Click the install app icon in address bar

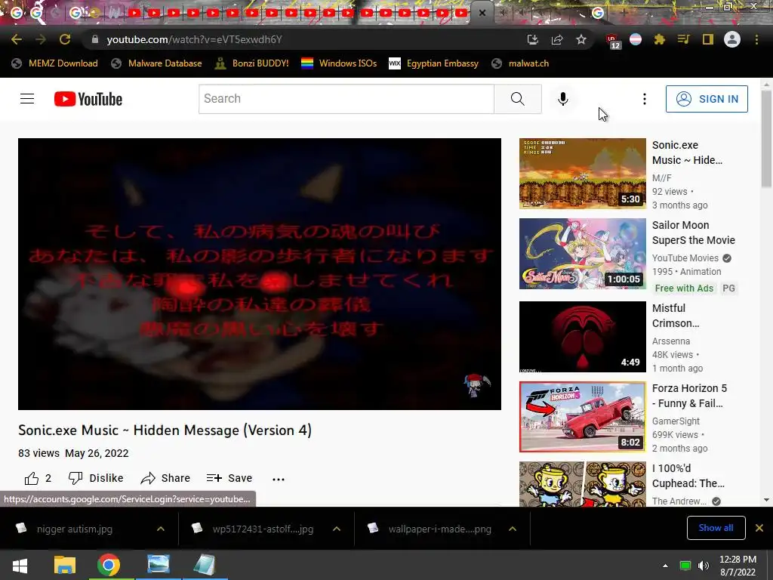click(532, 39)
